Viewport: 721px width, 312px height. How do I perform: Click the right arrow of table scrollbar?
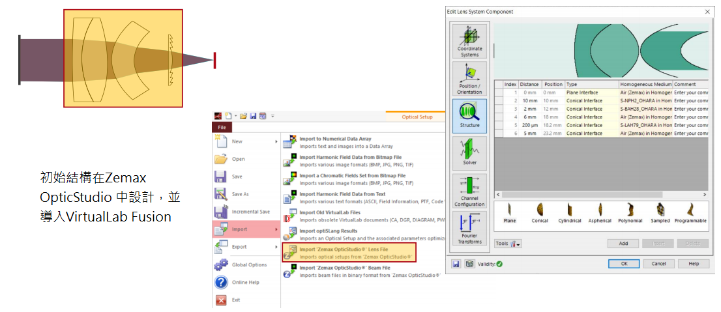[x=705, y=195]
